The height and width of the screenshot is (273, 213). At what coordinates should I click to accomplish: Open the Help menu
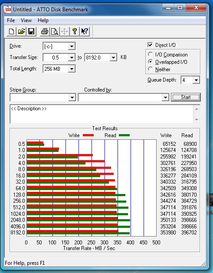coord(43,20)
